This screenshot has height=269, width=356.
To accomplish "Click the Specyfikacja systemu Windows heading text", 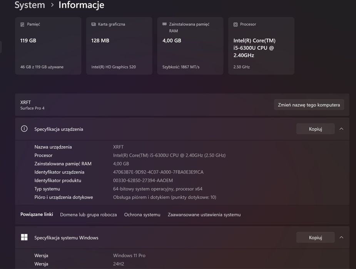I will click(x=66, y=238).
